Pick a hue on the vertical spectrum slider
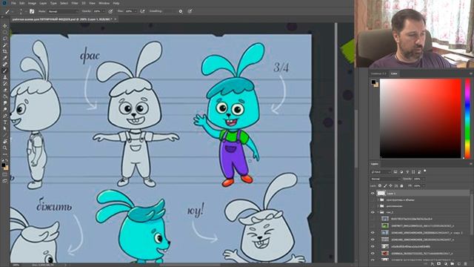Screen dimensions: 474x267 tap(467, 119)
